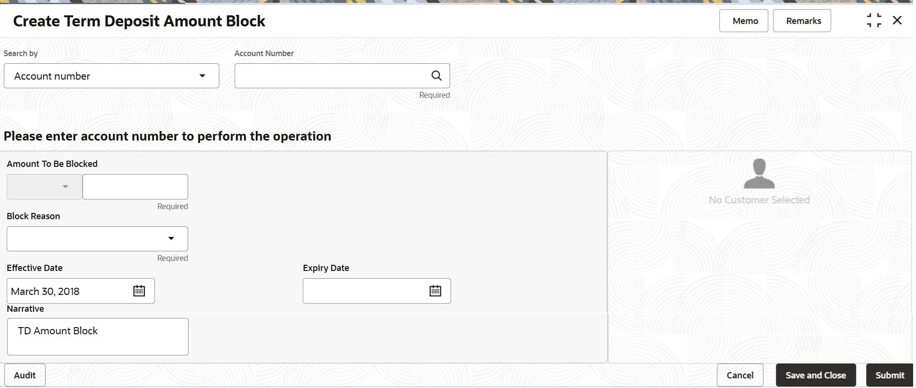
Task: Submit the term deposit amount block
Action: pyautogui.click(x=890, y=375)
